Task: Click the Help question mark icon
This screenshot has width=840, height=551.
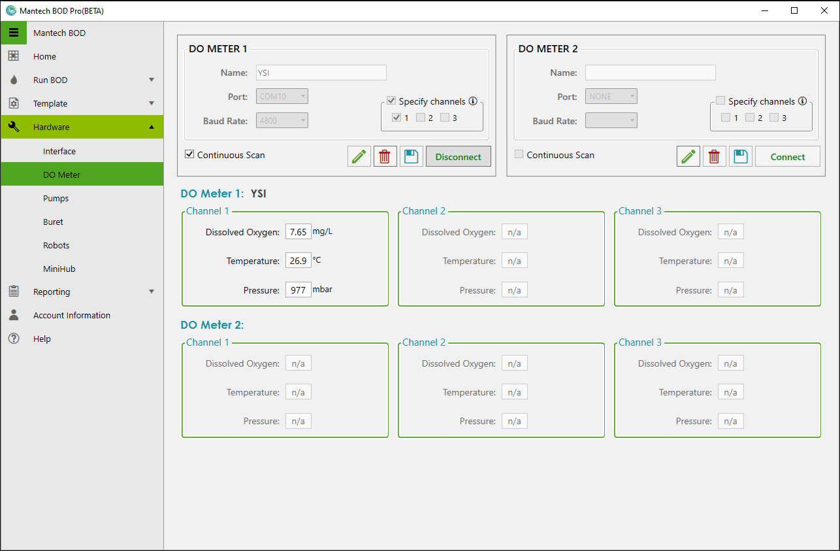Action: [x=14, y=339]
